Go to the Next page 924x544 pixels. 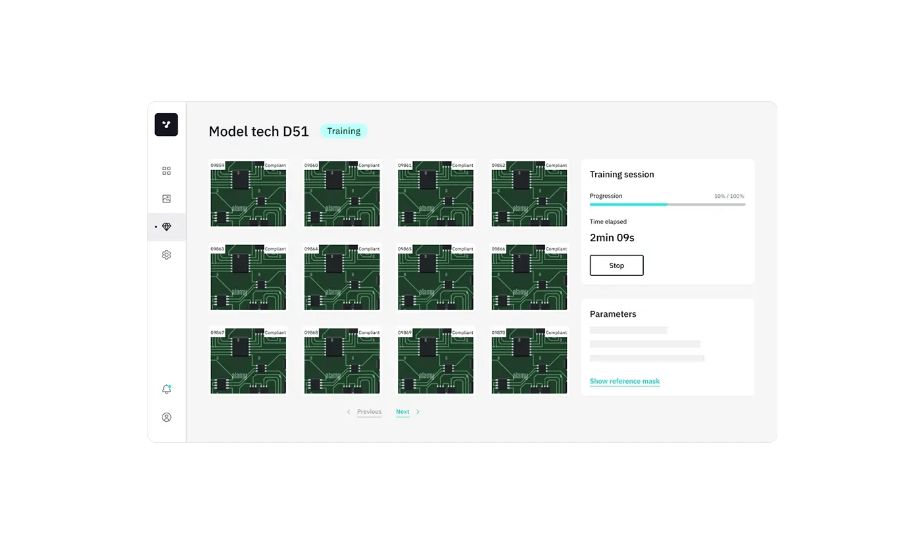402,412
